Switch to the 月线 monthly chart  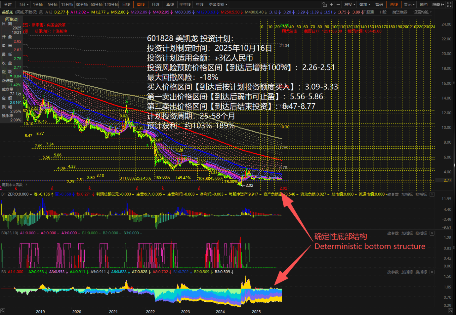[x=155, y=4]
